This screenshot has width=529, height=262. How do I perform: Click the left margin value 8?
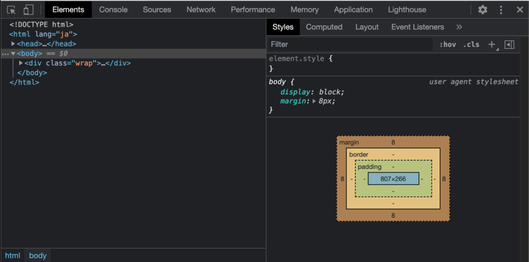click(x=343, y=179)
